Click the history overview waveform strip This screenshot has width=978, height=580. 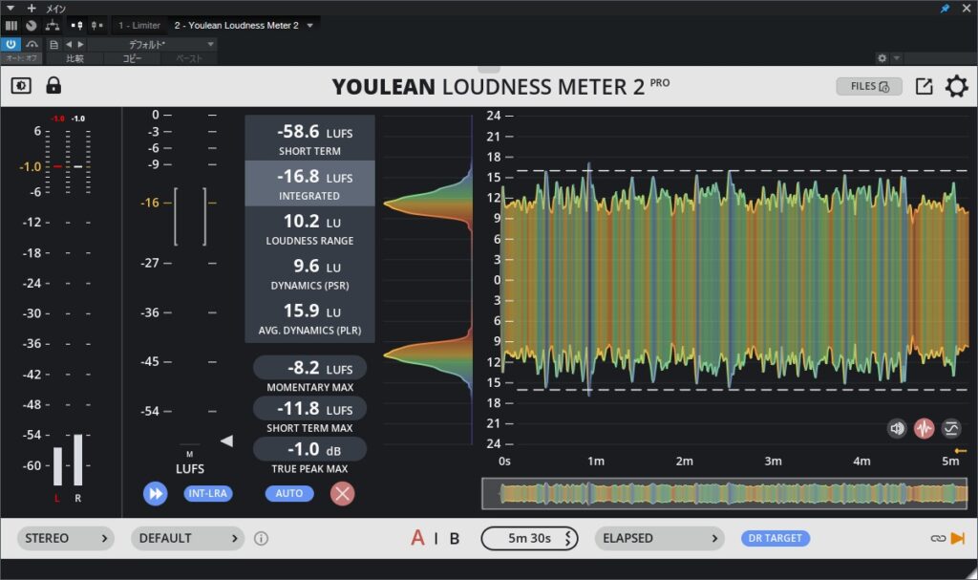(x=725, y=493)
